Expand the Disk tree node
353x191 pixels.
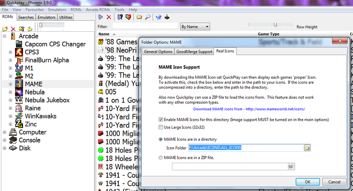tap(4, 148)
